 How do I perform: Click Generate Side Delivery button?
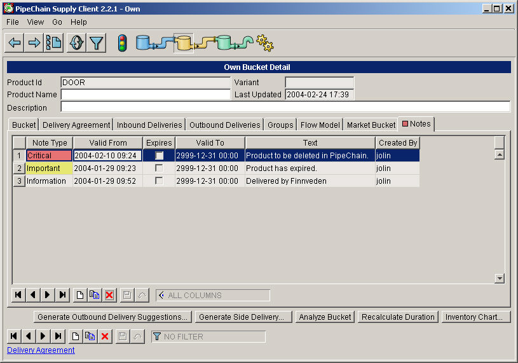244,317
